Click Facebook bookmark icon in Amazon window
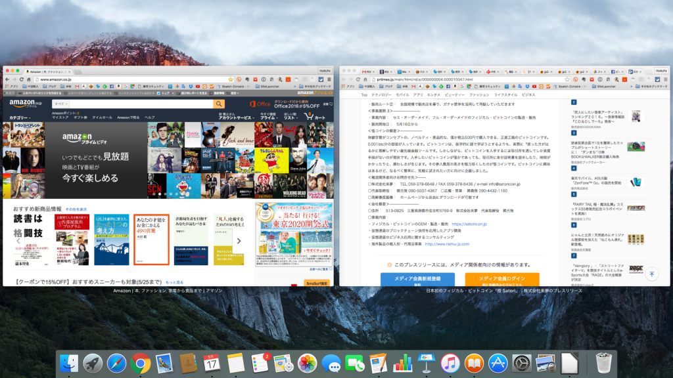This screenshot has width=673, height=378. click(x=112, y=86)
